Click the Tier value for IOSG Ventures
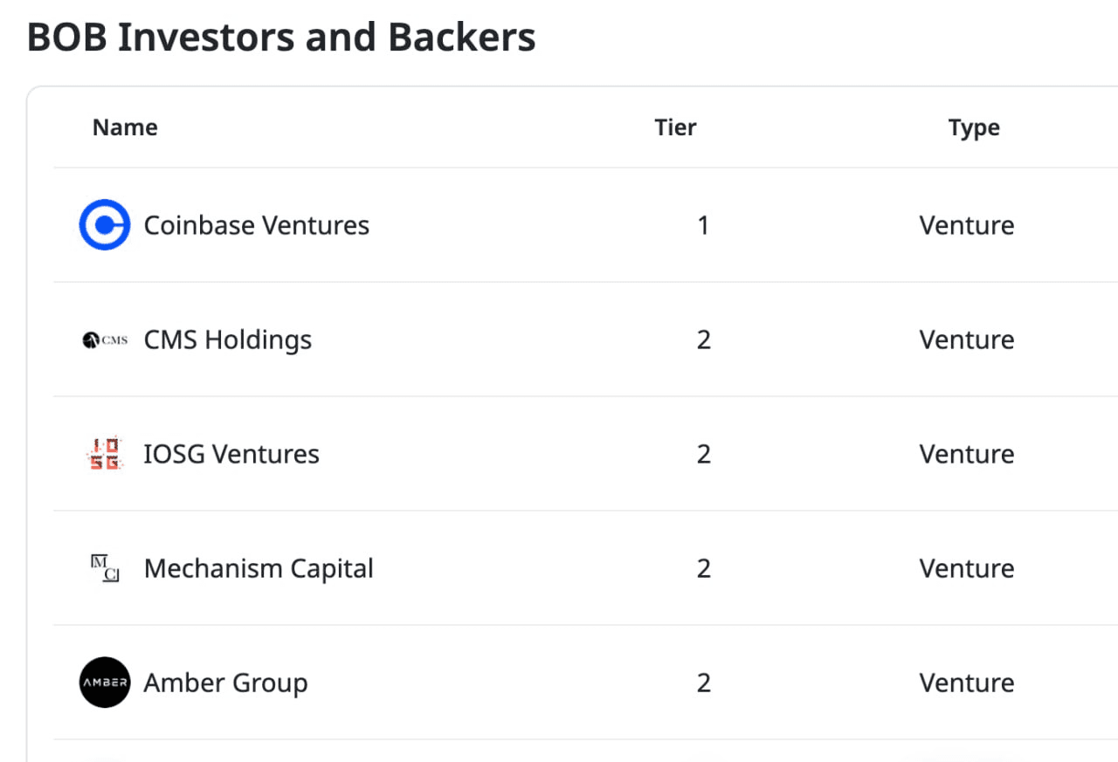 coord(703,454)
